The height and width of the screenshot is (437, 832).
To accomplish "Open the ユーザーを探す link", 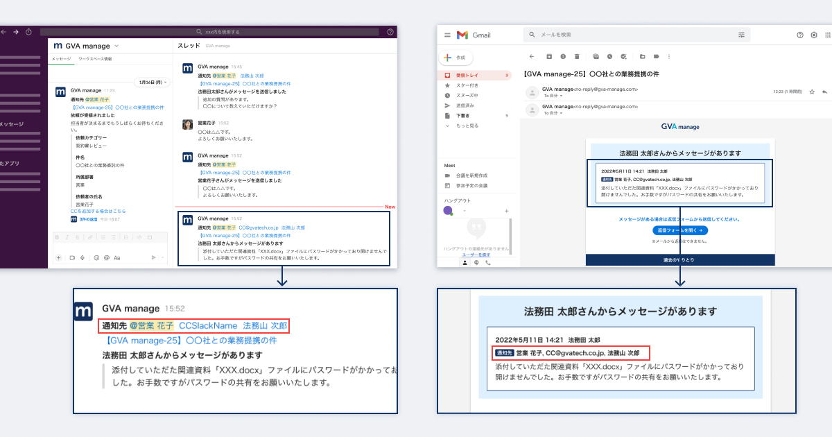I will [476, 255].
